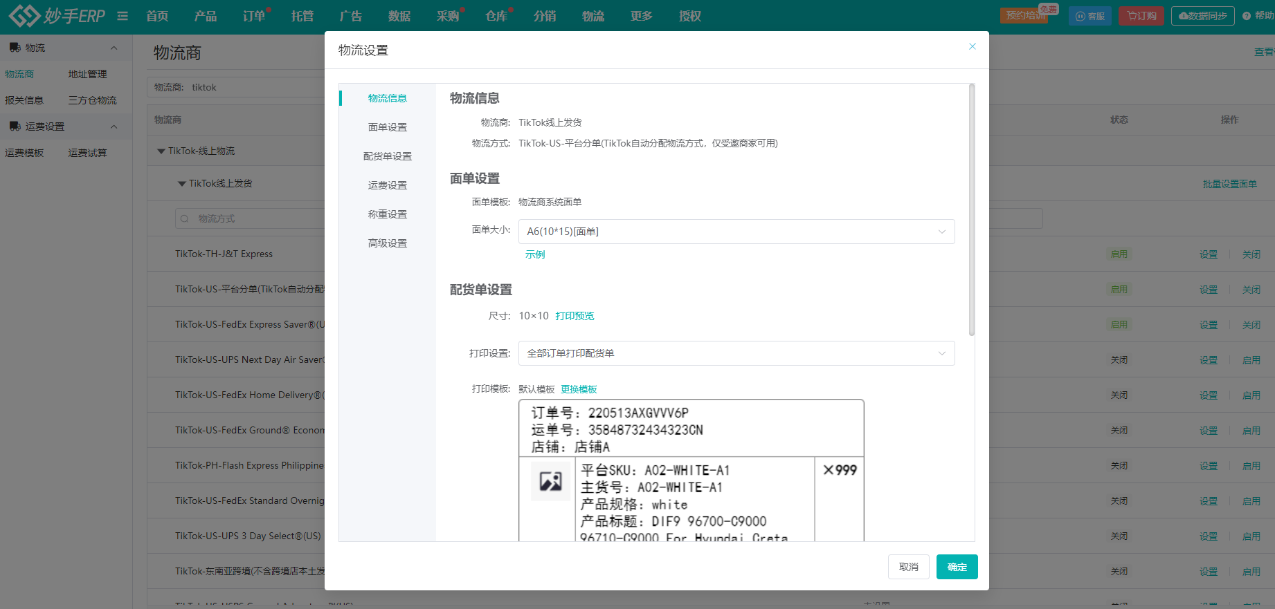The height and width of the screenshot is (609, 1275).
Task: Click 关闭 for TikTok-TH-J&T Express row
Action: 1251,254
